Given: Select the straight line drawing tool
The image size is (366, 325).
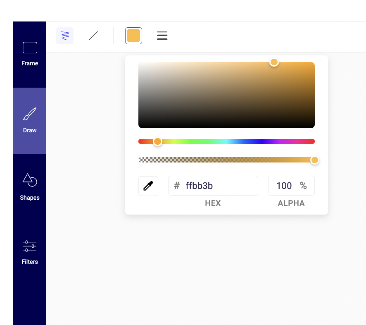Looking at the screenshot, I should (94, 36).
